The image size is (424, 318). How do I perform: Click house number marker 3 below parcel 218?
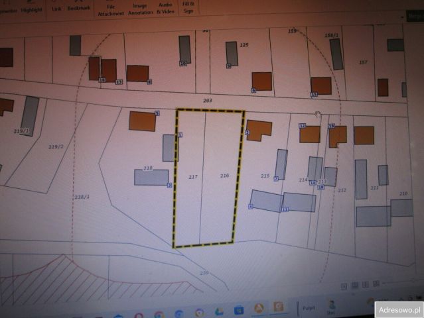point(170,185)
